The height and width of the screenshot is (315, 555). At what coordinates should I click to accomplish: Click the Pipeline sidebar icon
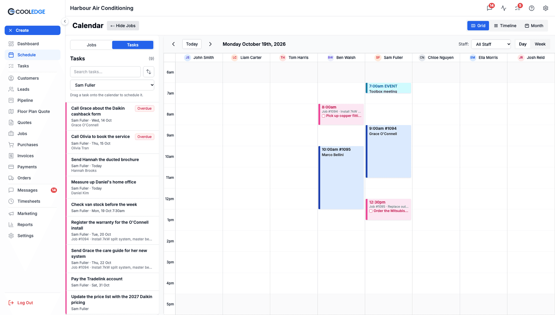coord(11,100)
